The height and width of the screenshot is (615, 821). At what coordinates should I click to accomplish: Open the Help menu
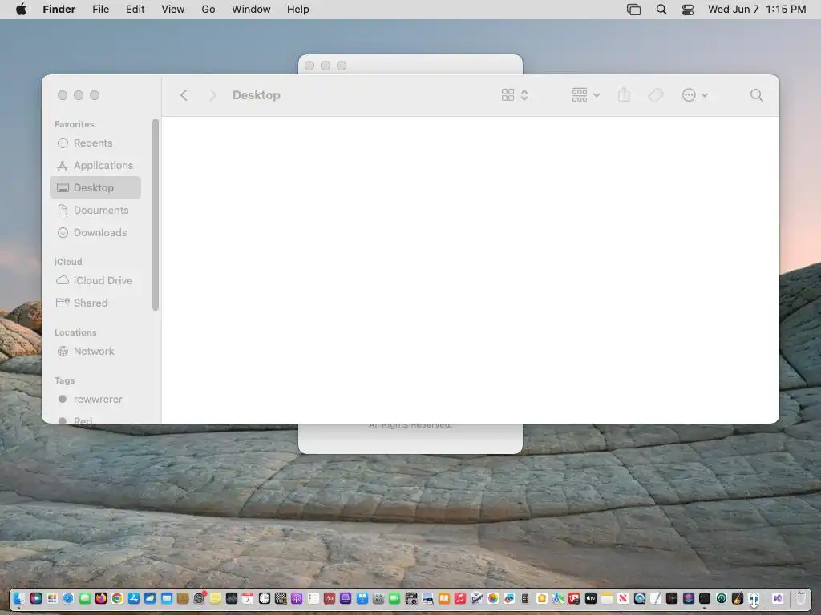pyautogui.click(x=298, y=10)
